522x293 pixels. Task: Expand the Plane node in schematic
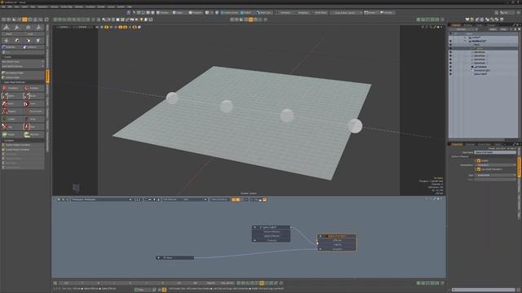click(158, 257)
